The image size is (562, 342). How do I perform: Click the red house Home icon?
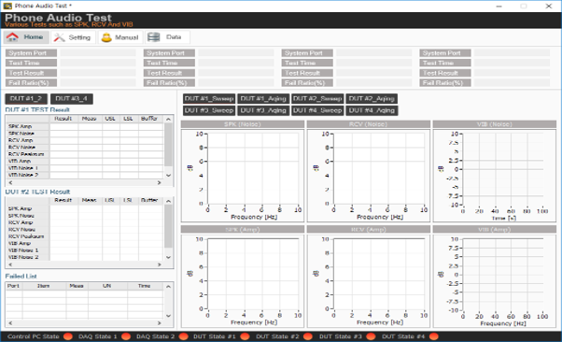12,37
